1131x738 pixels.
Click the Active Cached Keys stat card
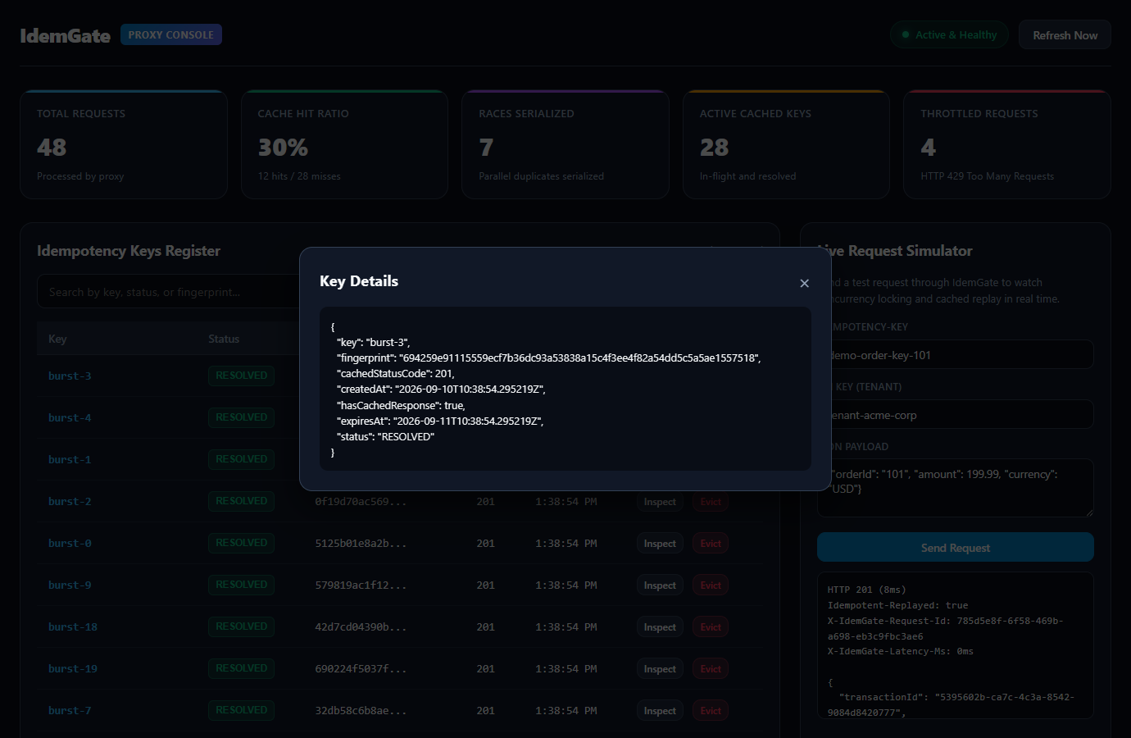pyautogui.click(x=786, y=144)
